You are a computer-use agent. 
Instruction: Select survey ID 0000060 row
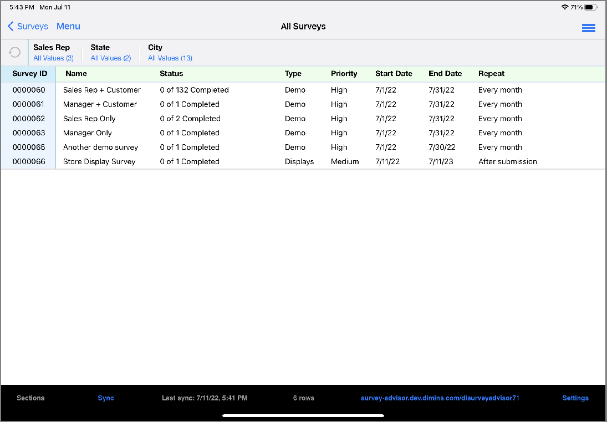coord(29,90)
